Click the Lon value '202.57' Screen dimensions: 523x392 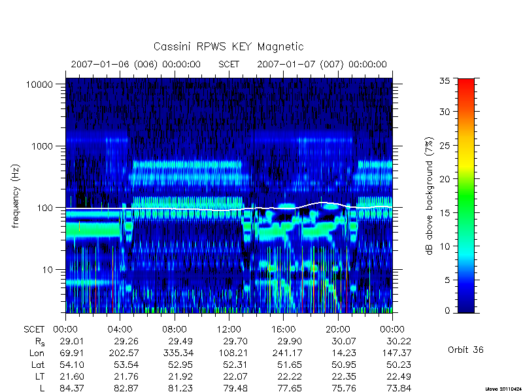124,353
